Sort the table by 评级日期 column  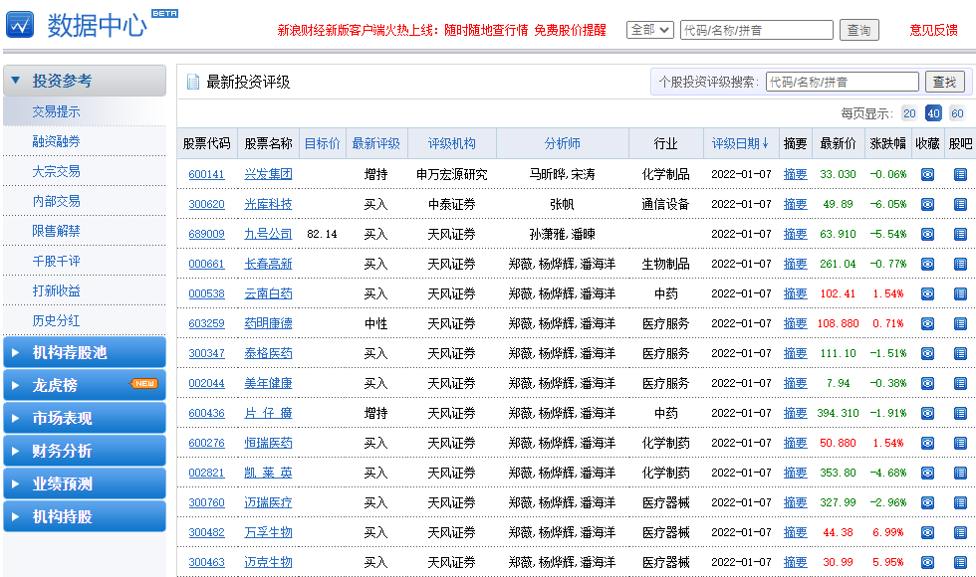pyautogui.click(x=740, y=143)
